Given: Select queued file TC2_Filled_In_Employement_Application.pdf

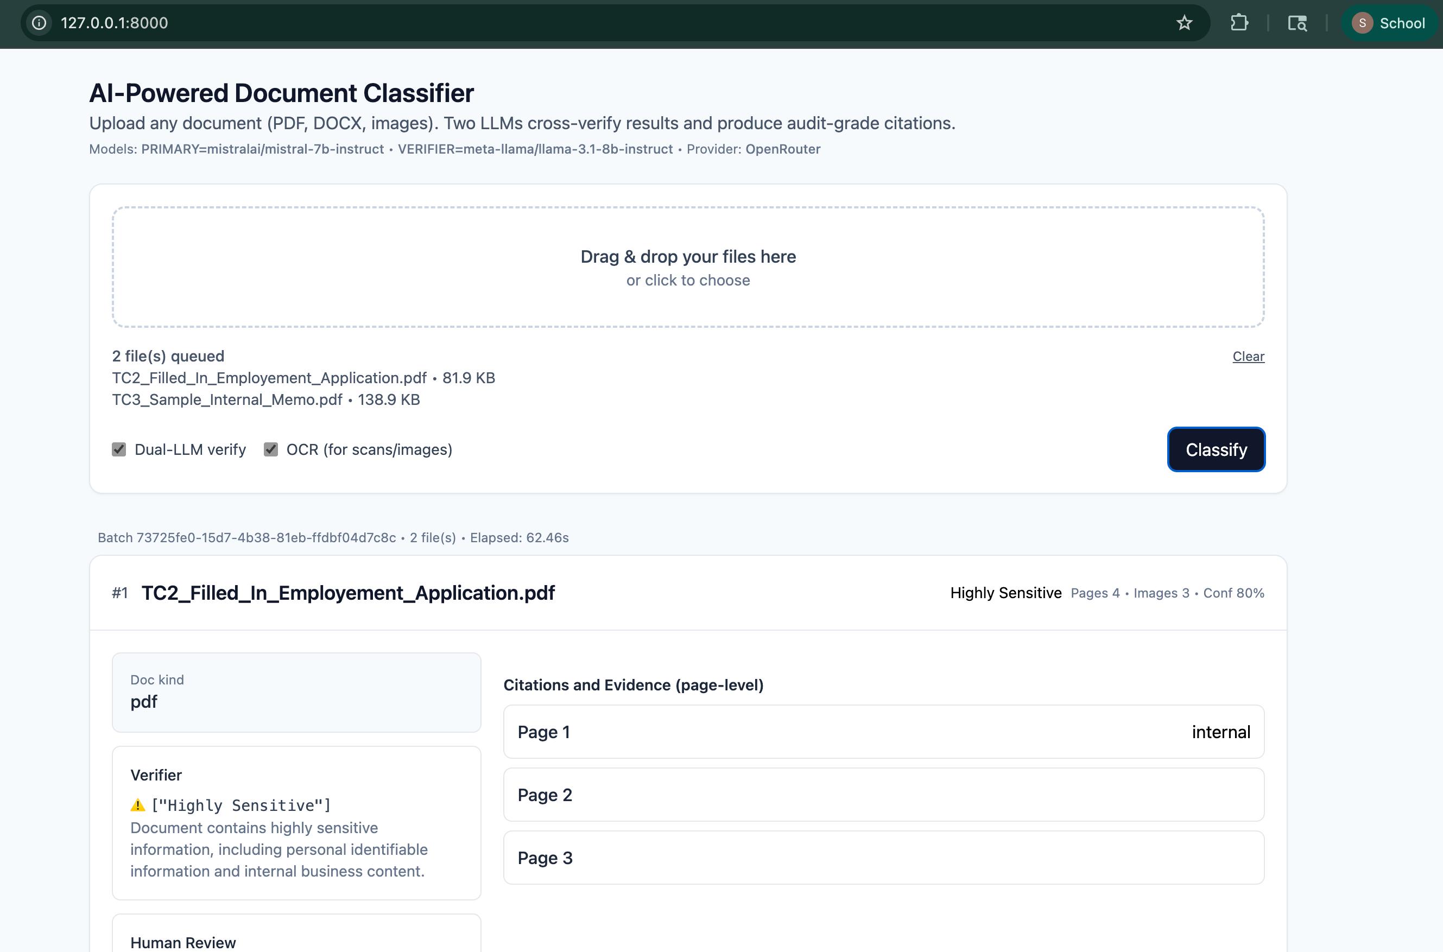Looking at the screenshot, I should point(269,378).
